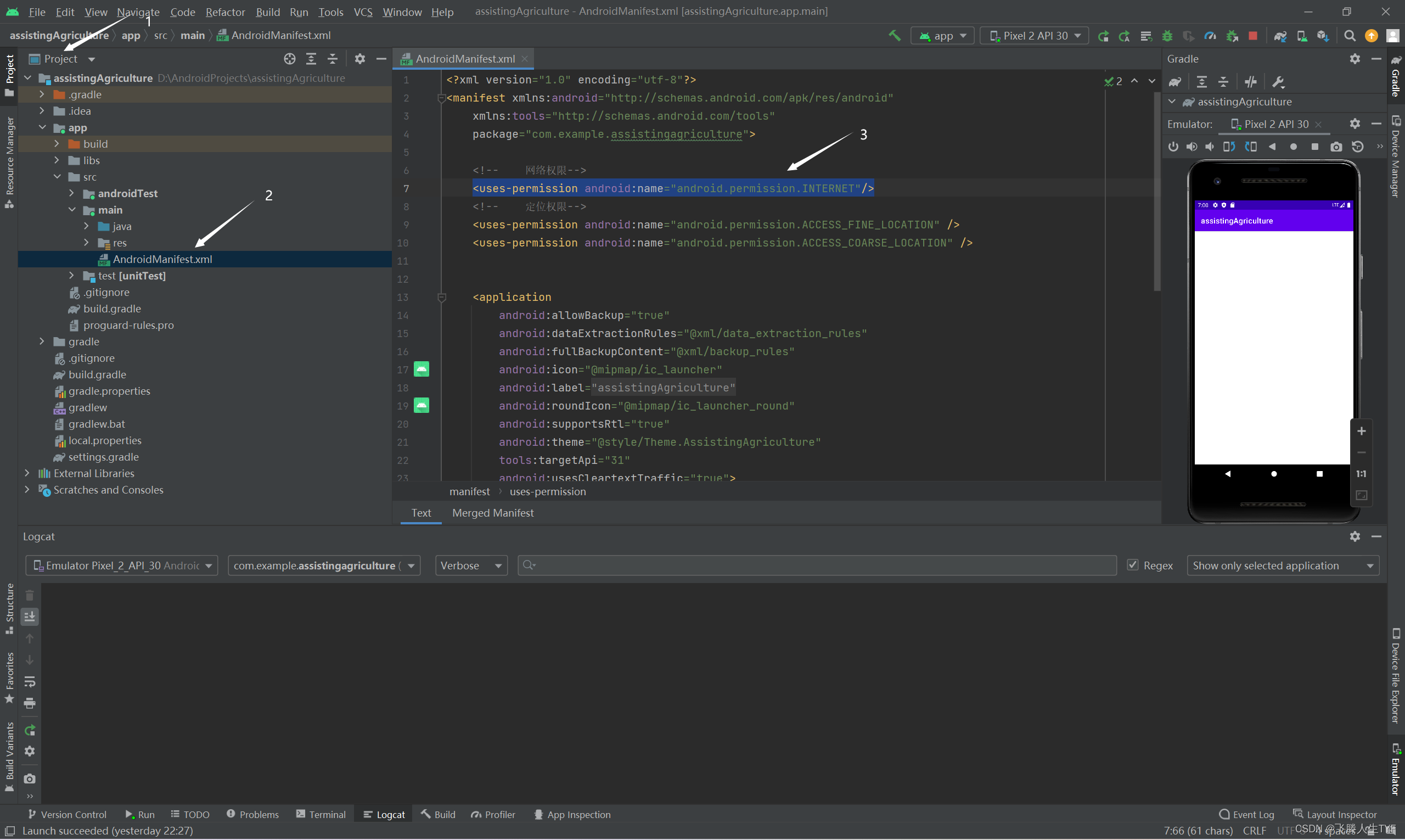Enable the Regex checkbox in Logcat
The height and width of the screenshot is (840, 1405).
pos(1133,565)
